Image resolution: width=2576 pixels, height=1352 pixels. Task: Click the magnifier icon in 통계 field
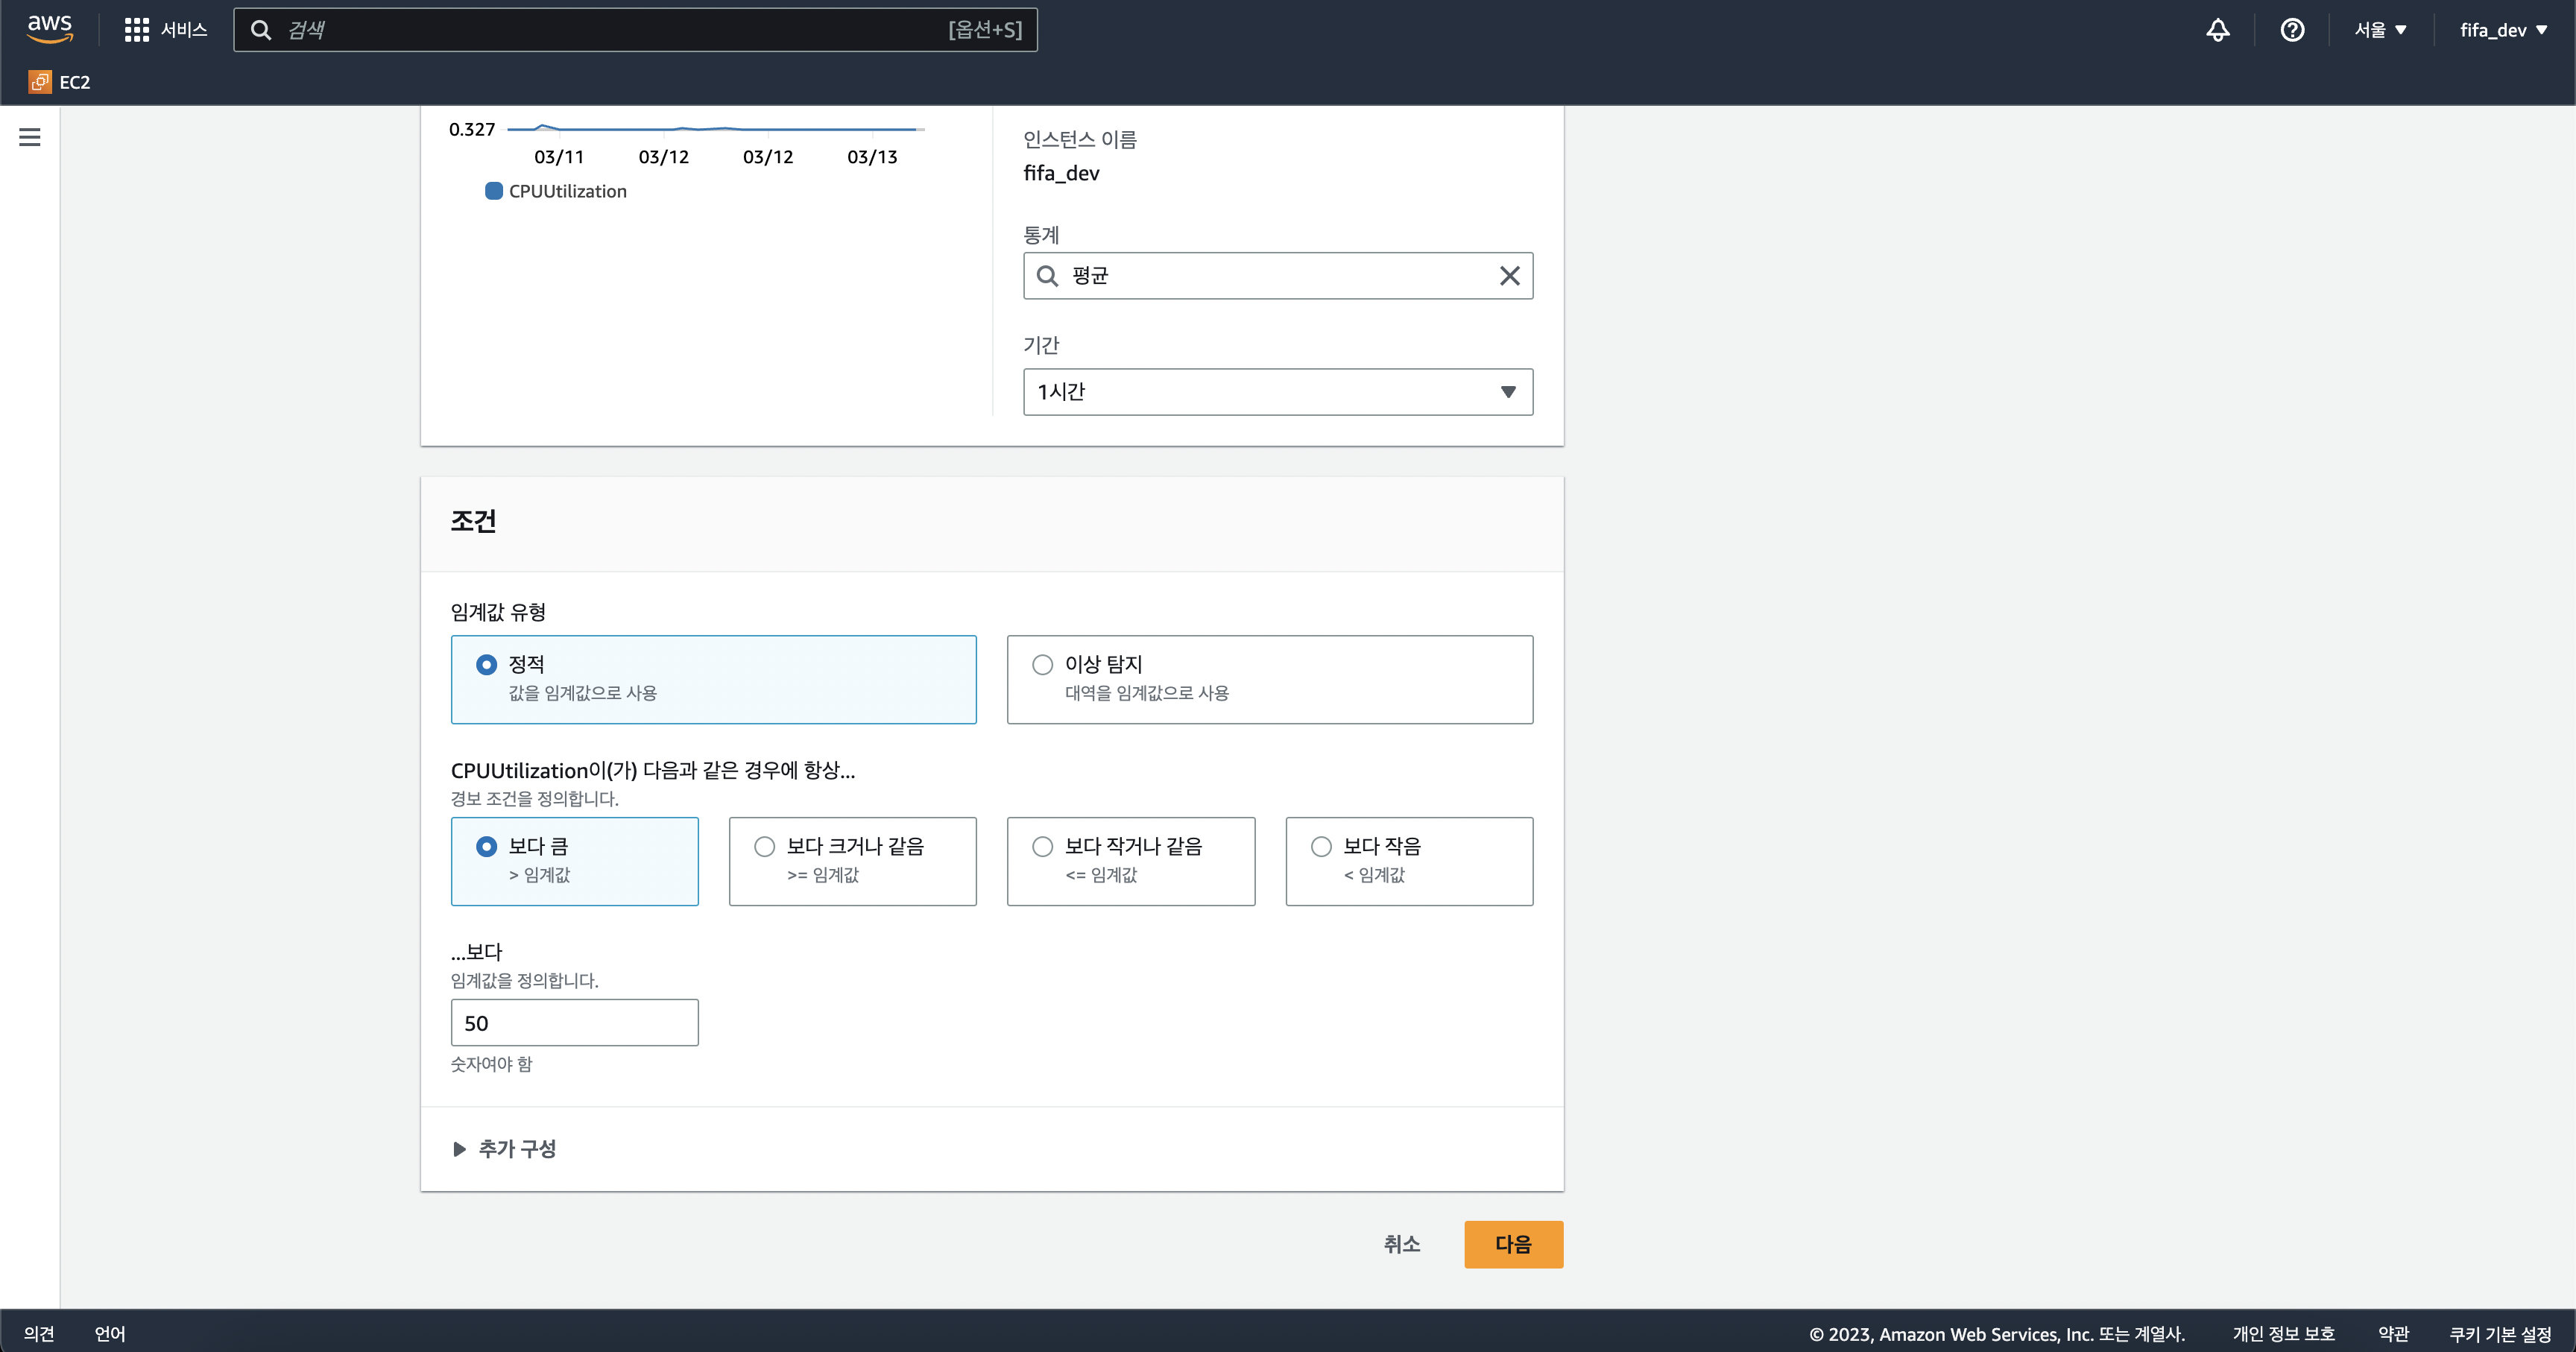click(x=1047, y=276)
